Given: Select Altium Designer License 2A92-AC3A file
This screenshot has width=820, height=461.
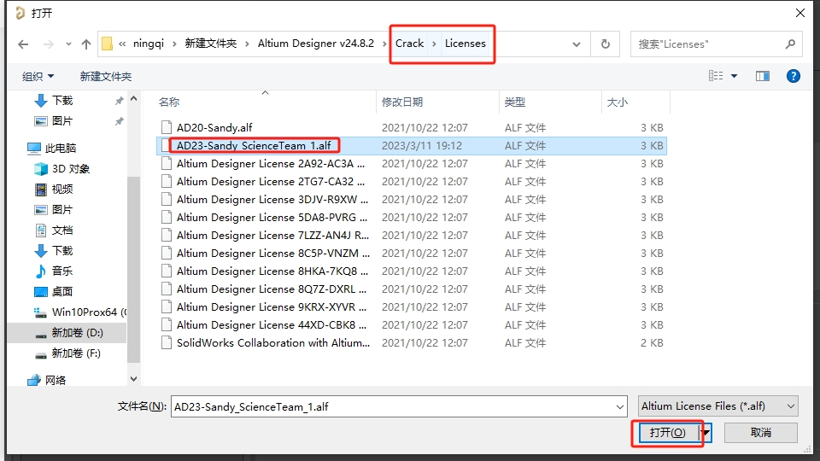Looking at the screenshot, I should click(412, 164).
